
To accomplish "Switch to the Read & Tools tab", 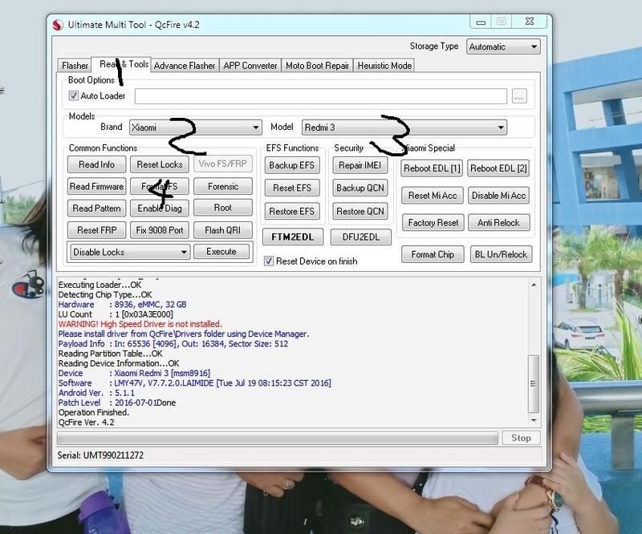I will pos(121,64).
